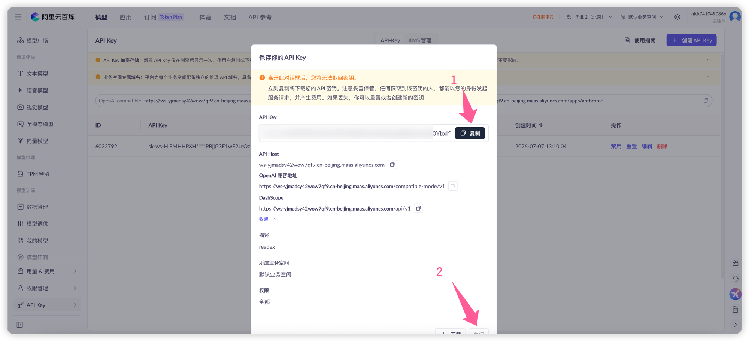The image size is (749, 341).
Task: Copy the OpenAI 兼容地址 URL
Action: 453,186
